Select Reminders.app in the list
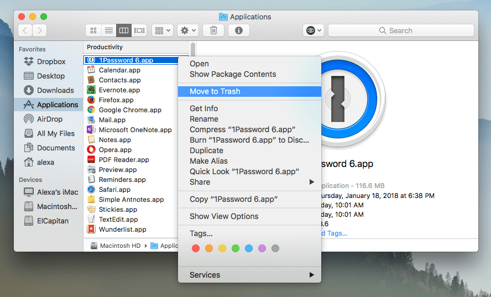491x297 pixels. 122,180
